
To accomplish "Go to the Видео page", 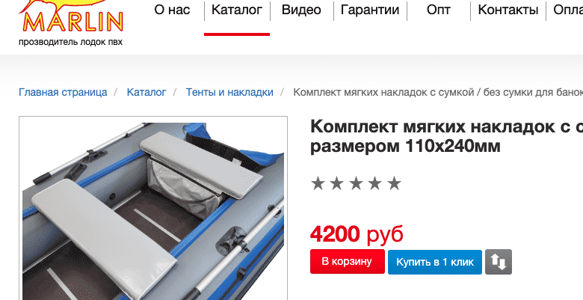I will 301,10.
